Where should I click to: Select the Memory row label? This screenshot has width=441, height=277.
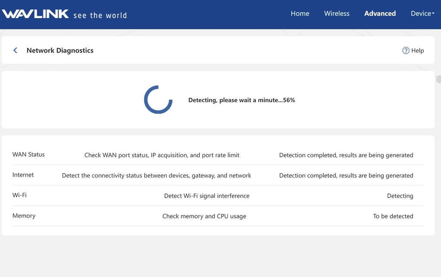click(24, 216)
